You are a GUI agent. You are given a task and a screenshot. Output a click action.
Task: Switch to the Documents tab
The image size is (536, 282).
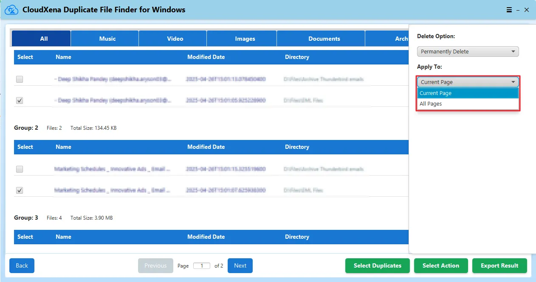324,39
